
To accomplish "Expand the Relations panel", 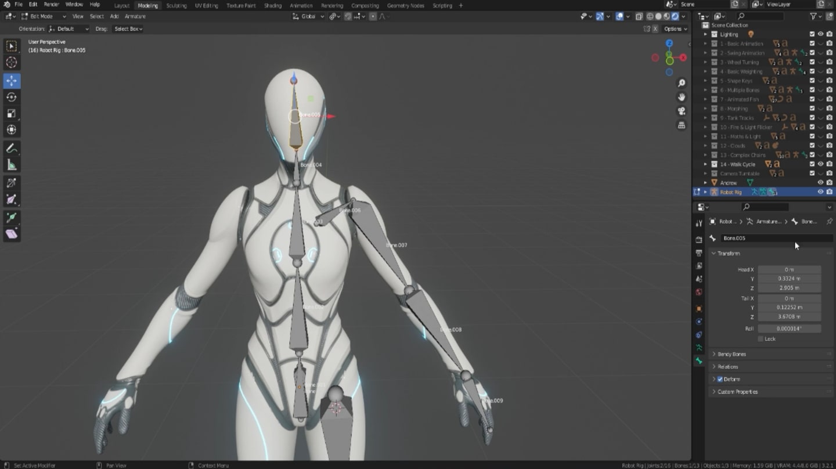I will click(x=727, y=367).
